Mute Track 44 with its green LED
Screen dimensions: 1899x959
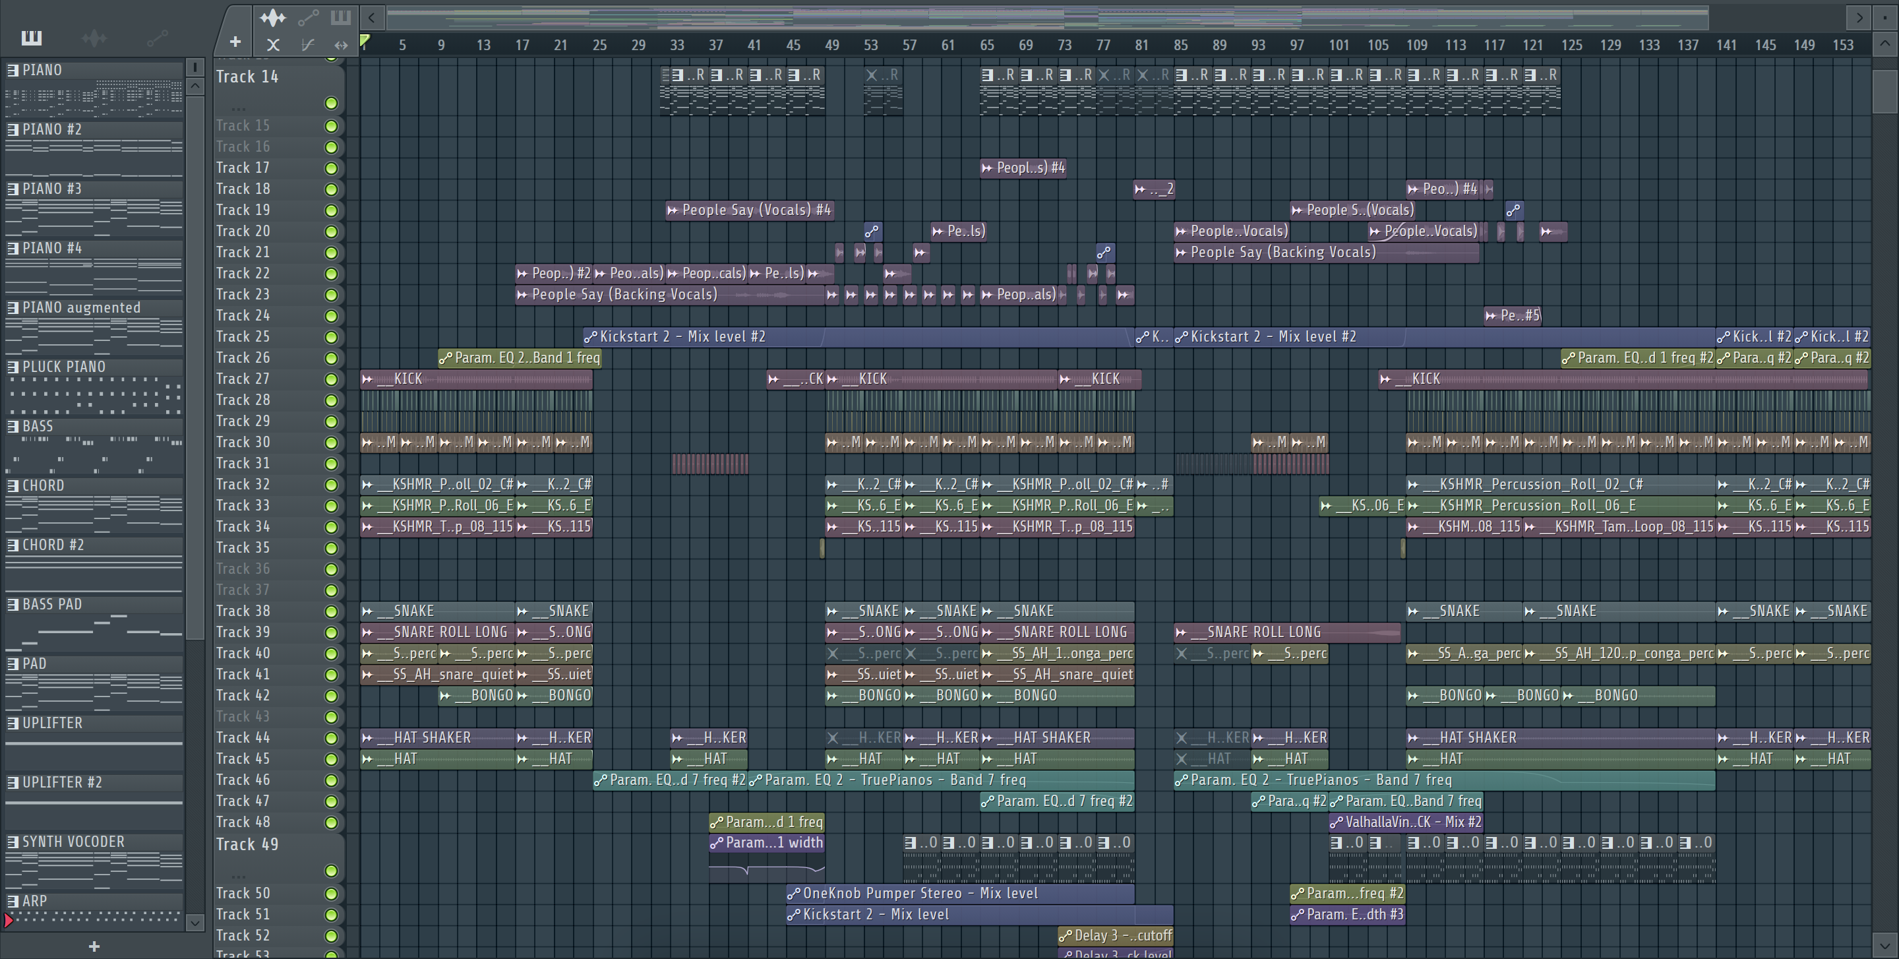(x=331, y=738)
